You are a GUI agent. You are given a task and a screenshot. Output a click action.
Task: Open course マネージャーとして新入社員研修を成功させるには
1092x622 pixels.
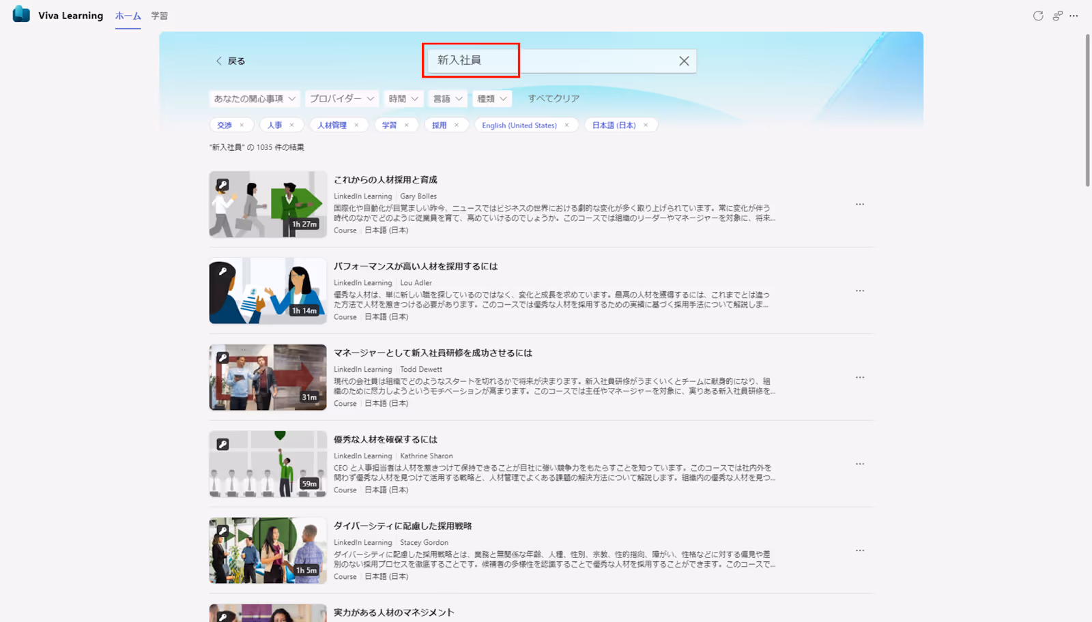coord(433,353)
